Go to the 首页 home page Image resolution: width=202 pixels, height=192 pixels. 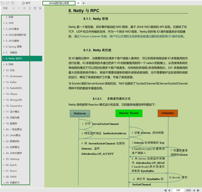point(26,3)
